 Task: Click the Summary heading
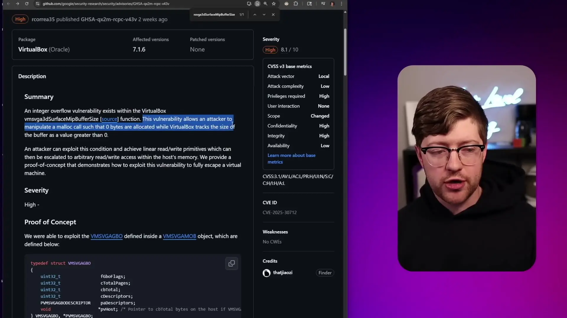point(39,97)
